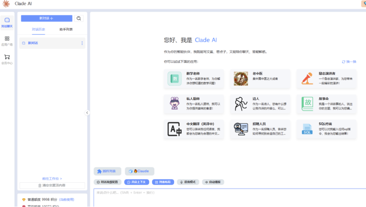This screenshot has width=366, height=207.
Task: Open the 数学老师 app via its green icon
Action: (x=175, y=79)
